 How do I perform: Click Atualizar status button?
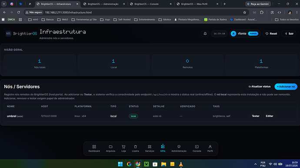pyautogui.click(x=260, y=87)
